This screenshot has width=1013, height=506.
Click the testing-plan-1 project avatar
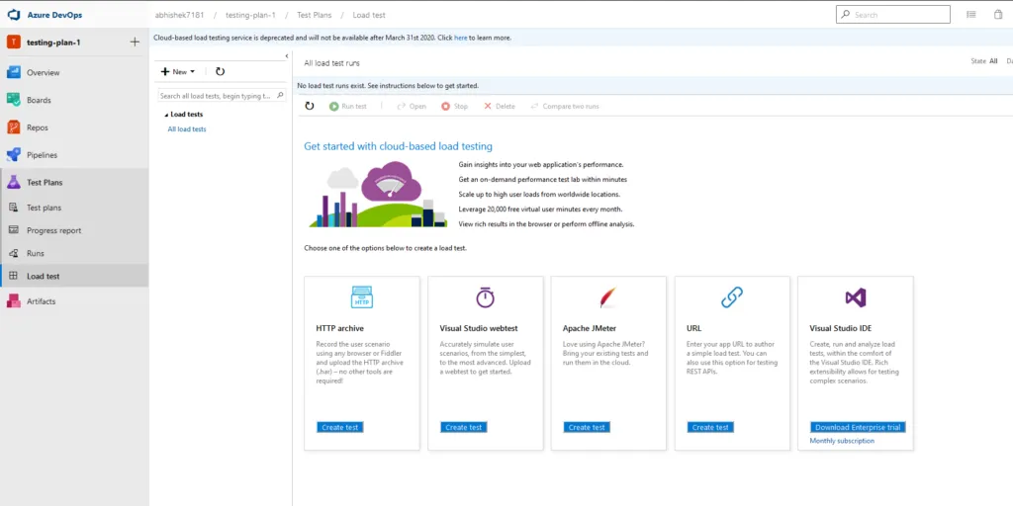click(14, 42)
